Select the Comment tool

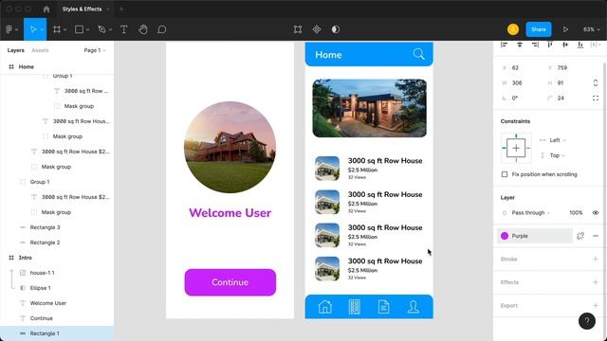[x=162, y=29]
